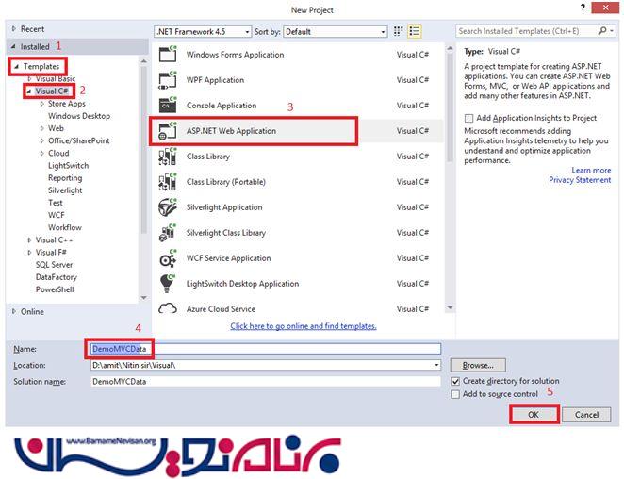
Task: Expand the Web node arrow
Action: 41,128
